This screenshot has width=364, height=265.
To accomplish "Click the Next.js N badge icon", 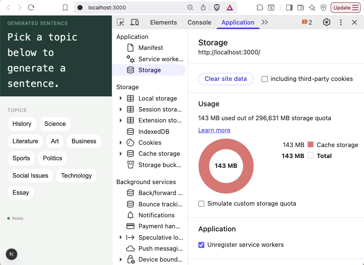I will click(x=11, y=254).
